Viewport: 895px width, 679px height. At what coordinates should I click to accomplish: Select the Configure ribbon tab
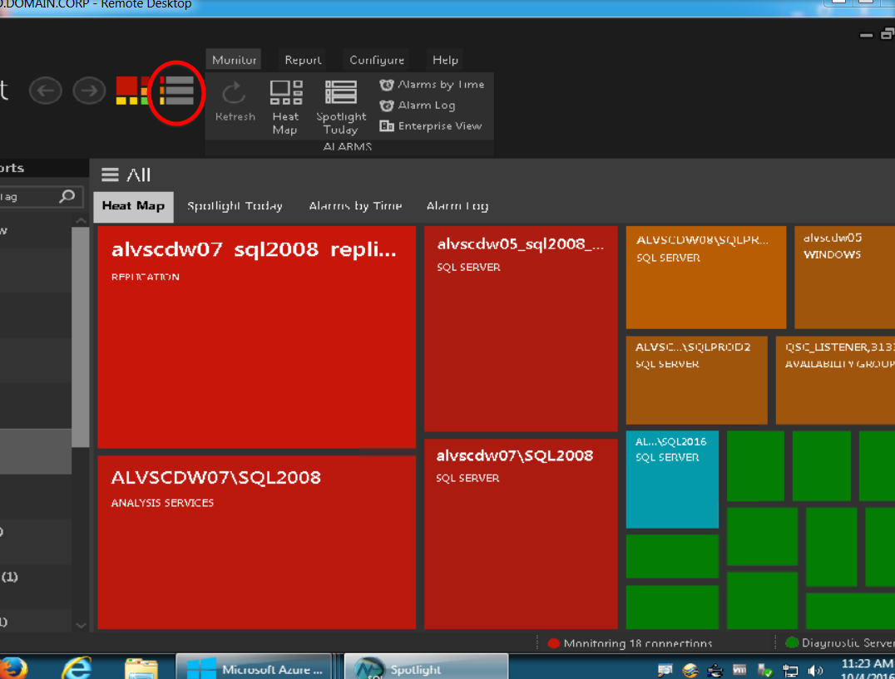(377, 60)
